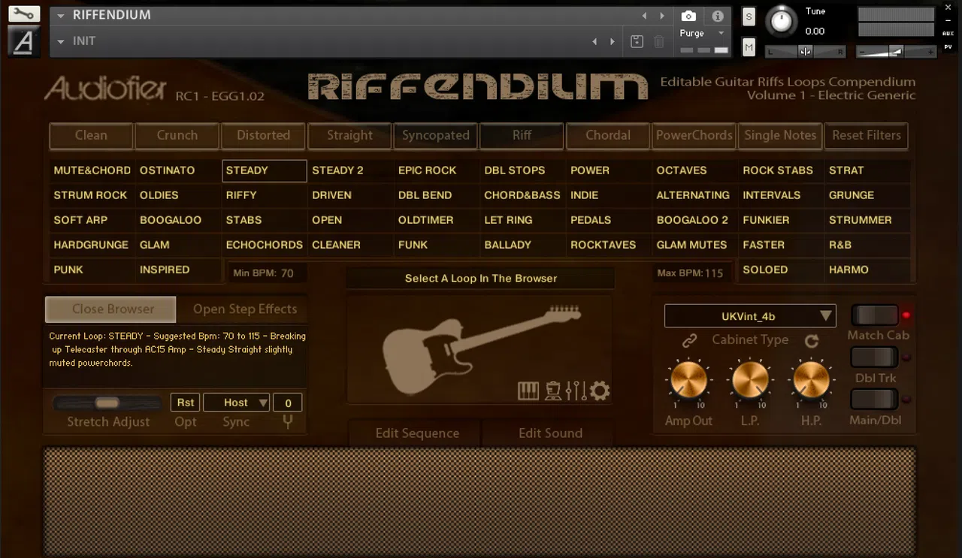Screen dimensions: 962x558
Task: Open the gear settings icon under guitar
Action: click(600, 391)
